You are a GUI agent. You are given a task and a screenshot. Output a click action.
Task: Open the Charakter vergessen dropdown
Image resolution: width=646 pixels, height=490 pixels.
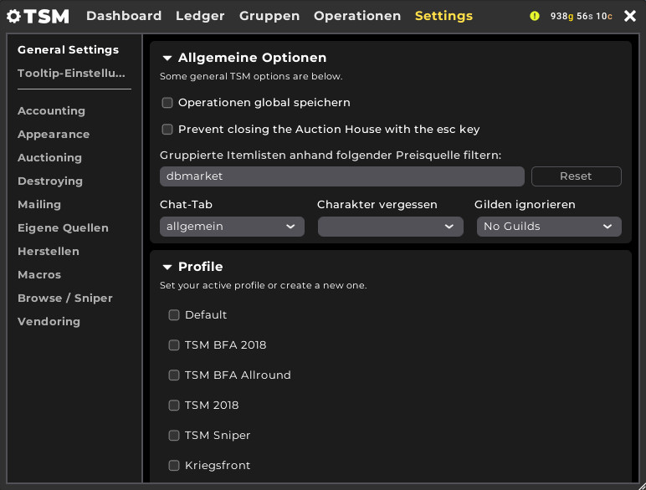click(x=390, y=227)
